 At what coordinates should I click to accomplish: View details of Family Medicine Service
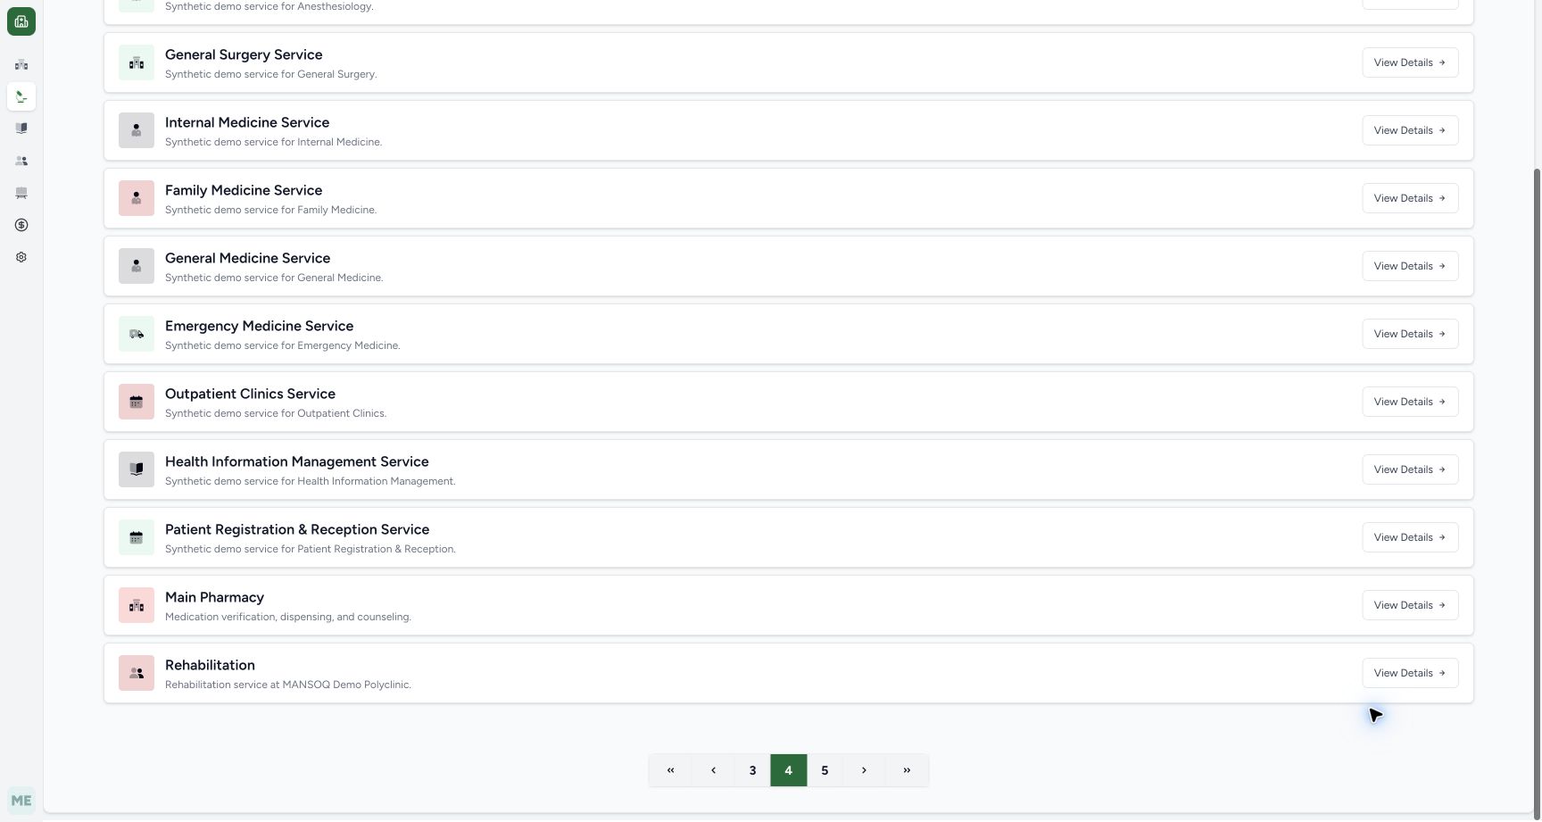(1410, 198)
